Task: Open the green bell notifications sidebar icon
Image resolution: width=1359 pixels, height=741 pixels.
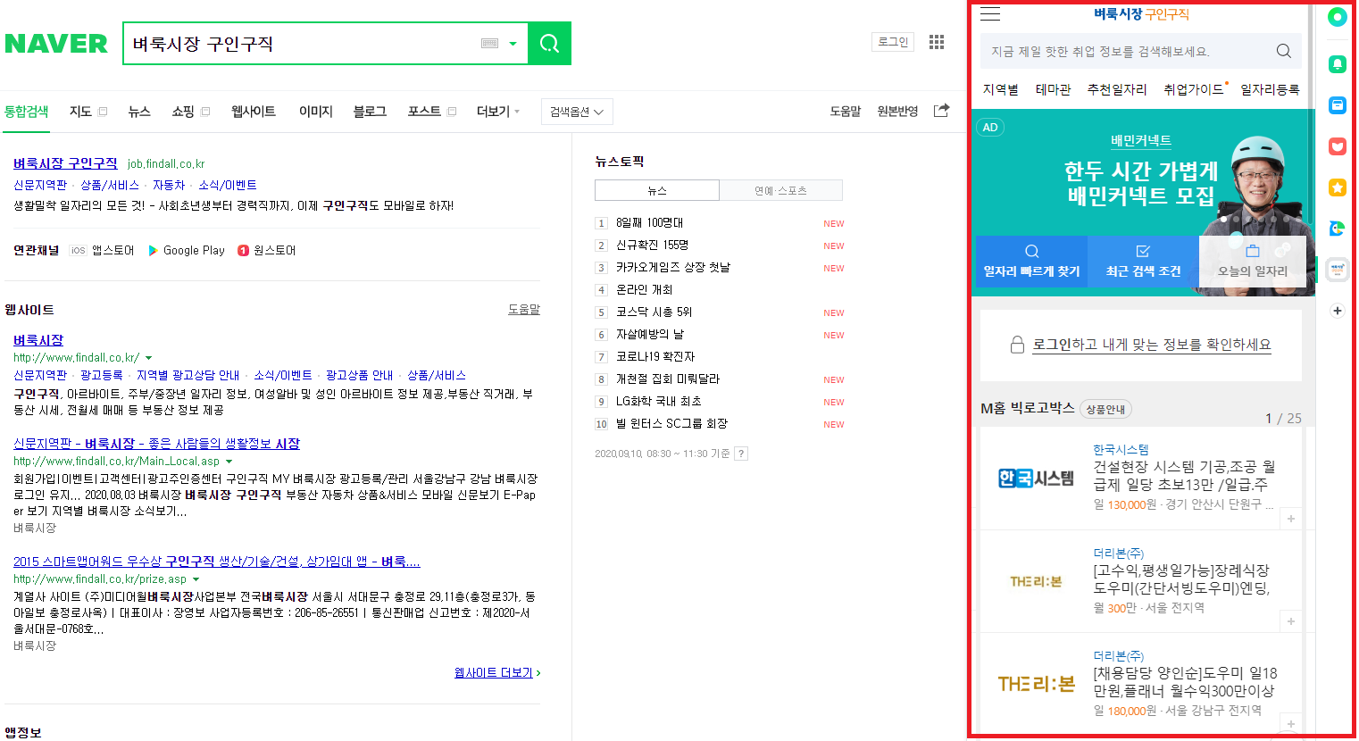Action: point(1337,64)
